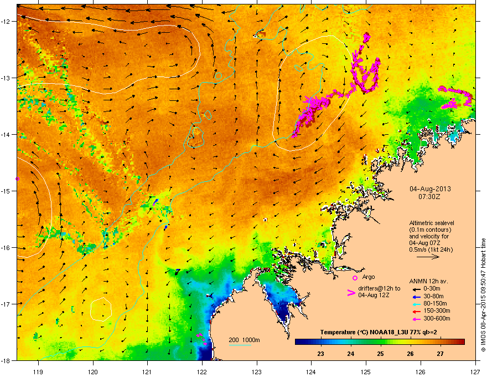This screenshot has width=487, height=377.
Task: Click the longitude label 119
Action: point(38,372)
